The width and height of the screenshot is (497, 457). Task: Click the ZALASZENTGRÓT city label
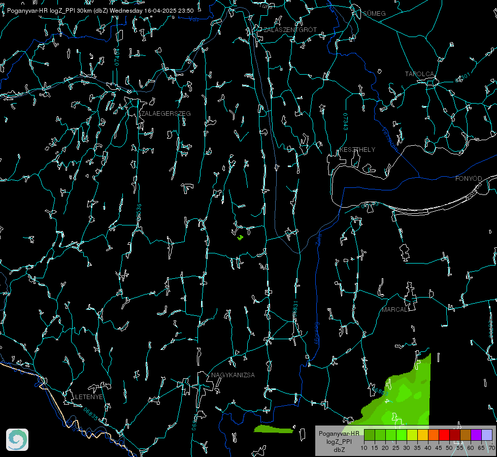point(290,29)
